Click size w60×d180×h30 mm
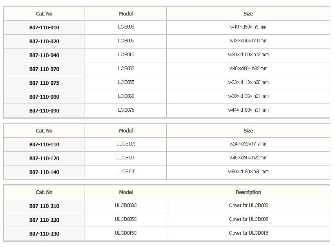The width and height of the screenshot is (335, 247). [x=248, y=172]
